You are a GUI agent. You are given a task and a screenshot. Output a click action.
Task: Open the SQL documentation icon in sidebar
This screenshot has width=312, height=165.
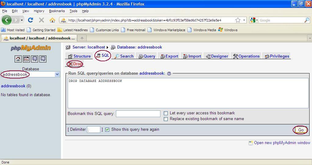(x=43, y=59)
